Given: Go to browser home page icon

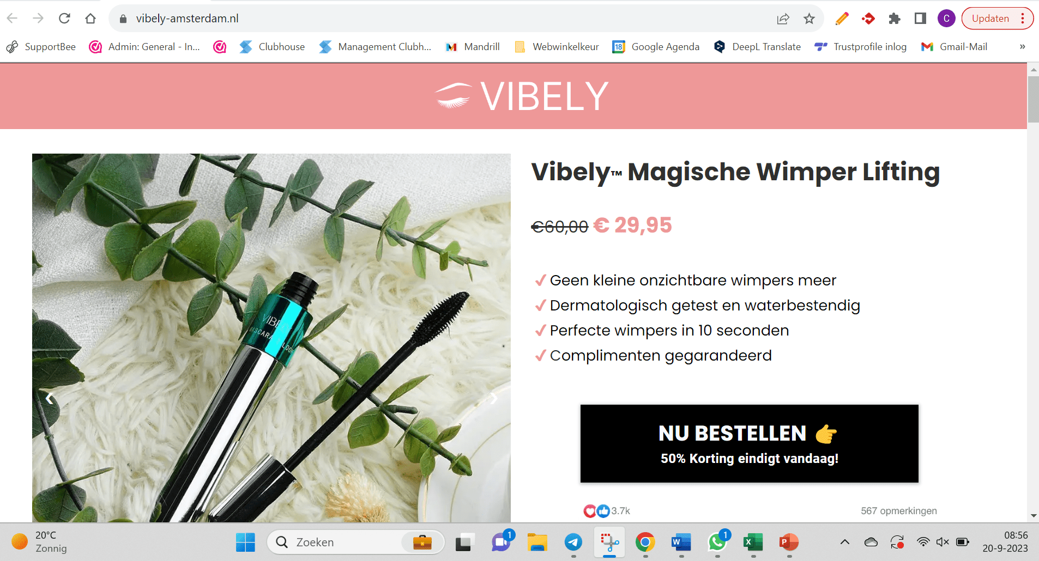Looking at the screenshot, I should [90, 19].
